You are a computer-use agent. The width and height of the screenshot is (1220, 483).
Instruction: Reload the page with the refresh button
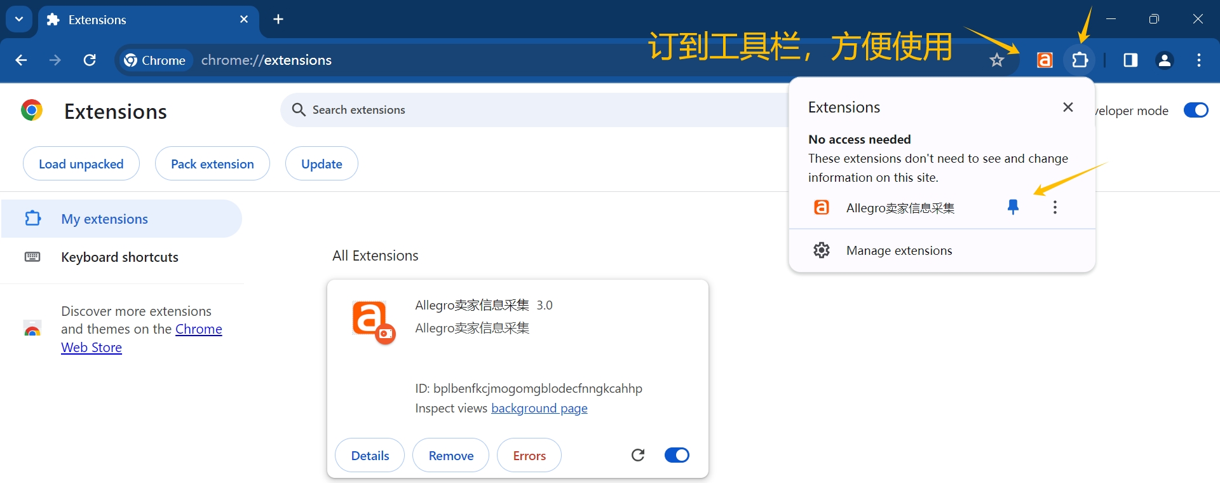pos(90,60)
